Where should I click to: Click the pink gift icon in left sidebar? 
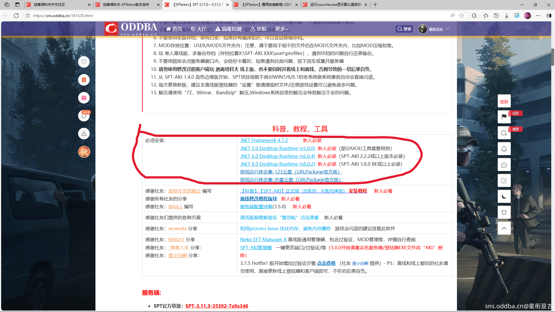[x=84, y=98]
